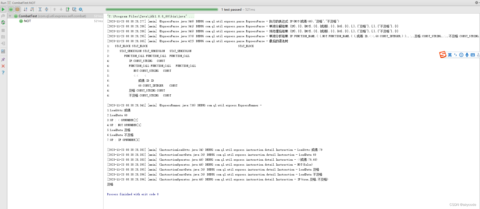Click the grey Stop process square

(x=3, y=30)
